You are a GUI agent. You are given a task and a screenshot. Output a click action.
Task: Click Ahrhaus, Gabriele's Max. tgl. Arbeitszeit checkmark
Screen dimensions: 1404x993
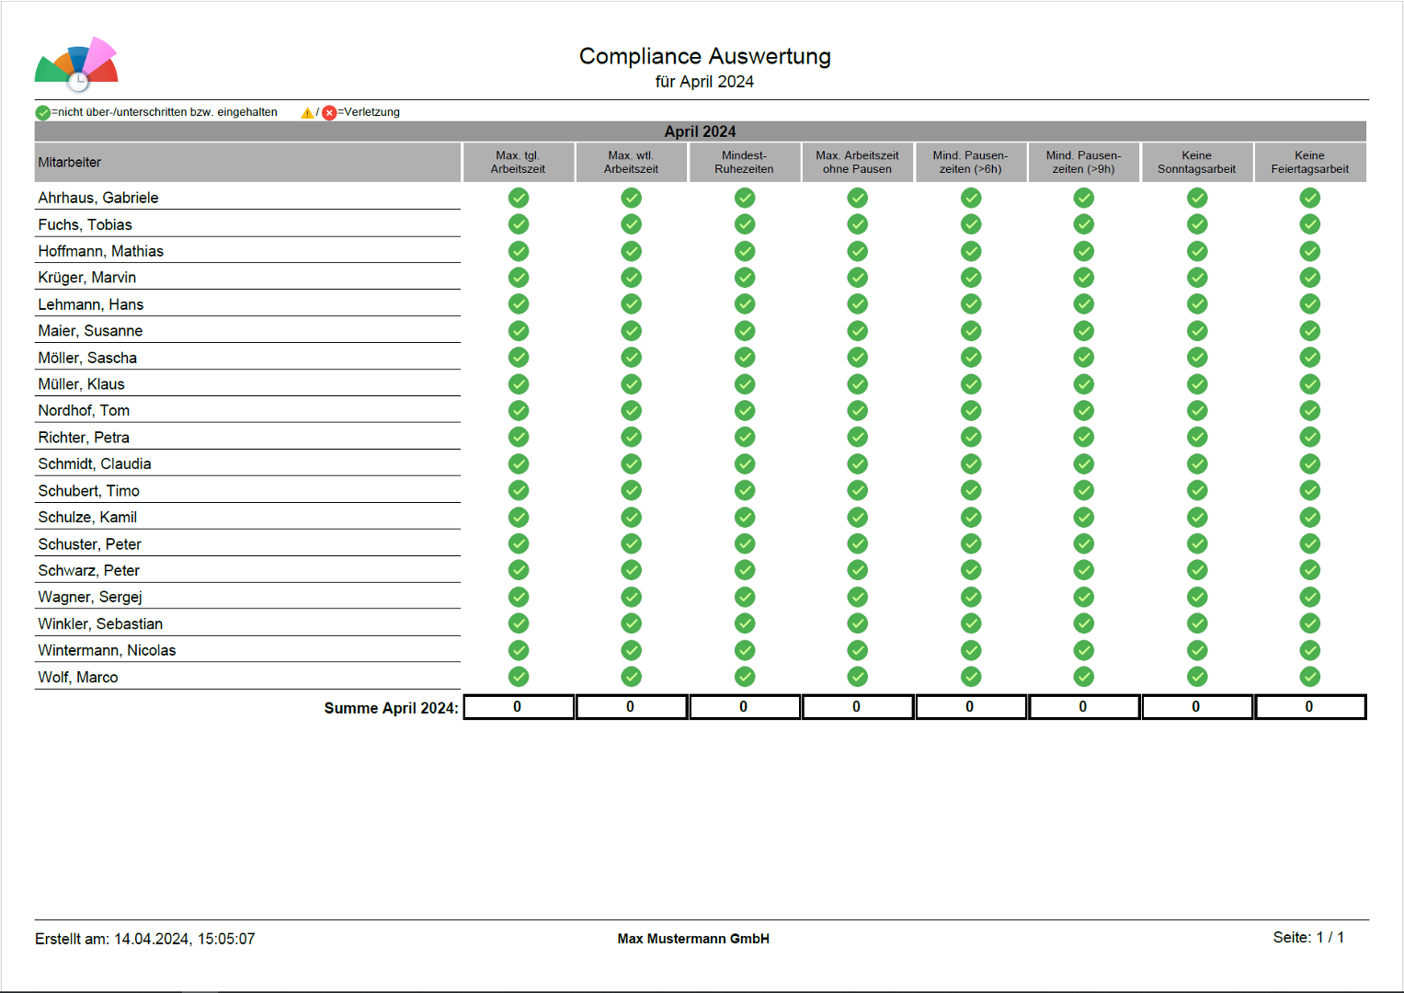519,198
